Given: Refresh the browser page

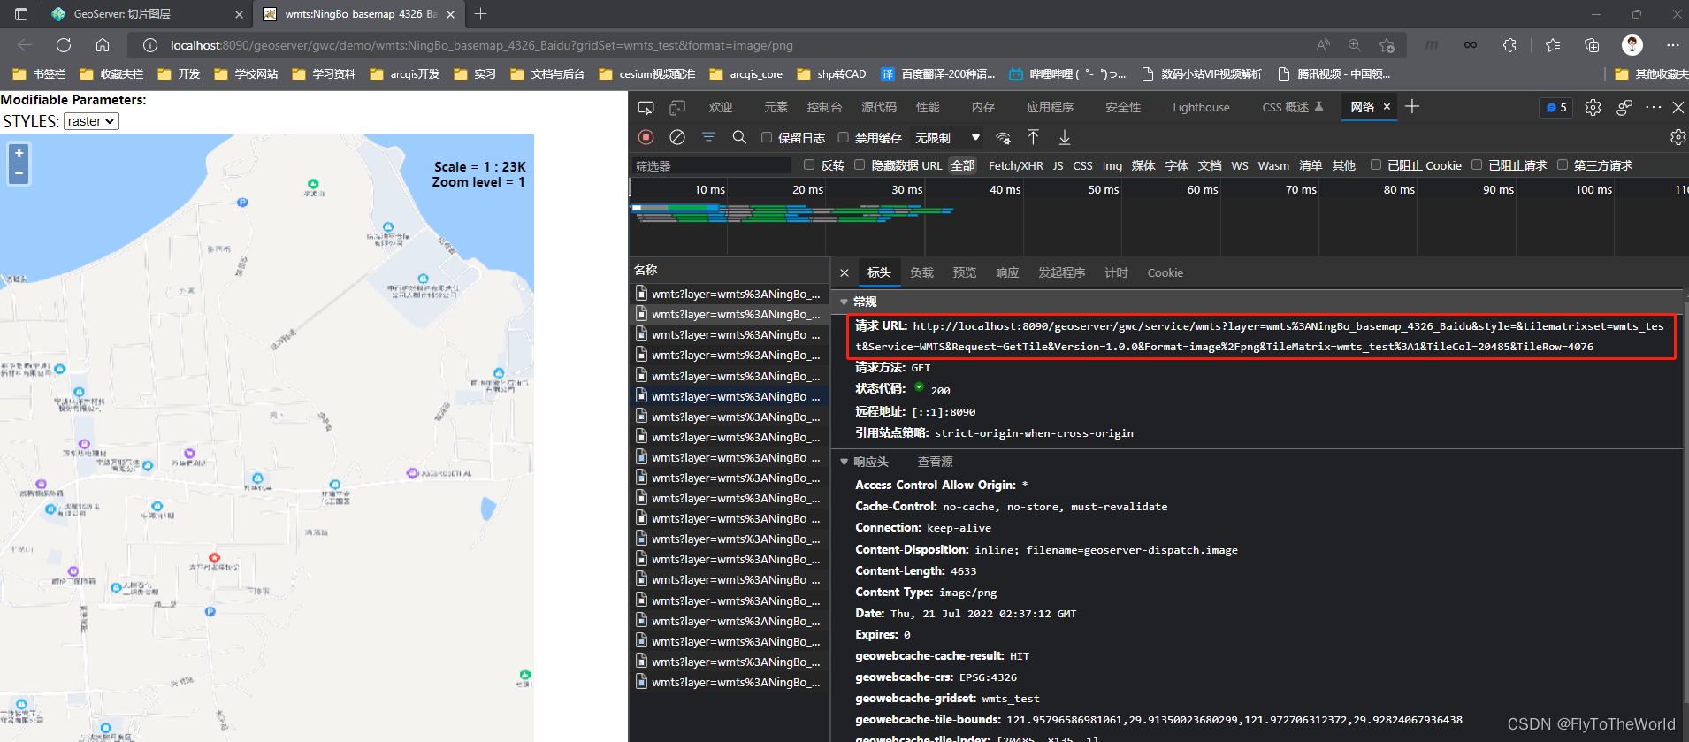Looking at the screenshot, I should (x=64, y=45).
